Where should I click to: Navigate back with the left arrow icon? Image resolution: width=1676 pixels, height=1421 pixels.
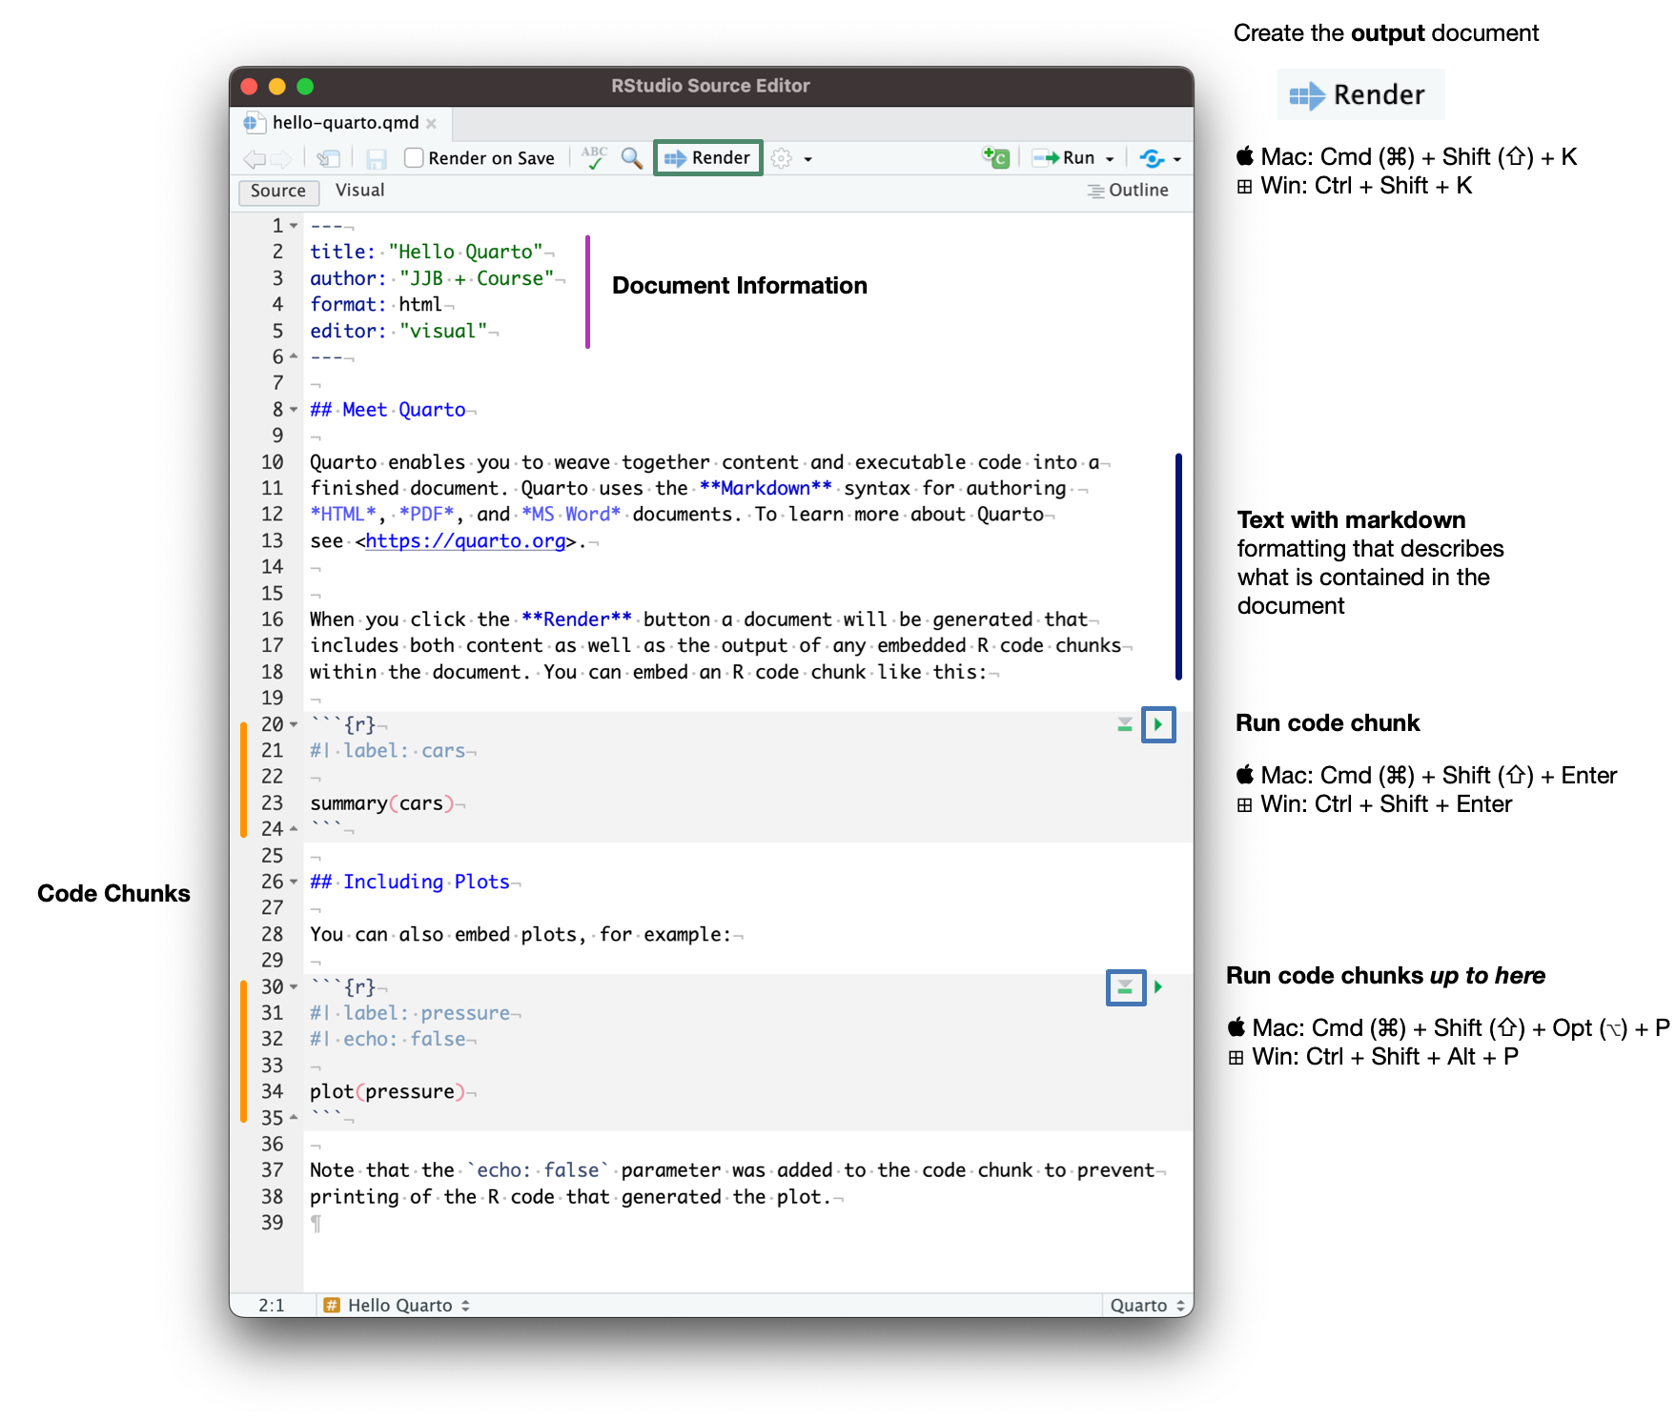click(254, 158)
